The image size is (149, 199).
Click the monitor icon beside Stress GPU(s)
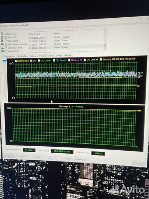tap(3, 51)
